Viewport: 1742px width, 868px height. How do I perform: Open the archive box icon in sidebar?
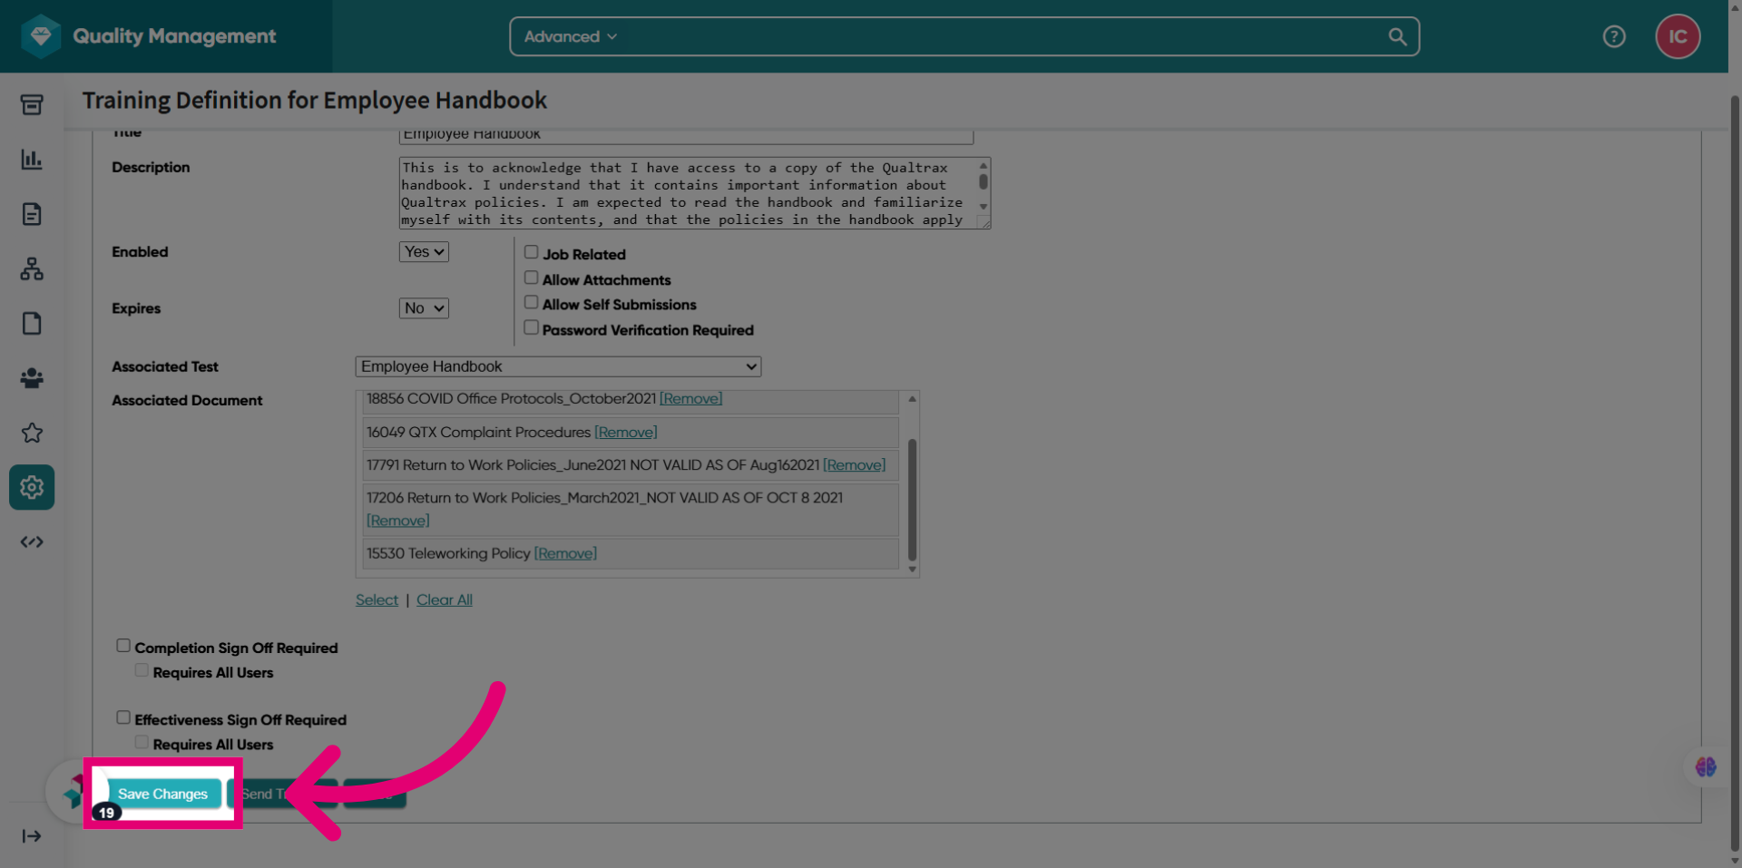[x=32, y=105]
